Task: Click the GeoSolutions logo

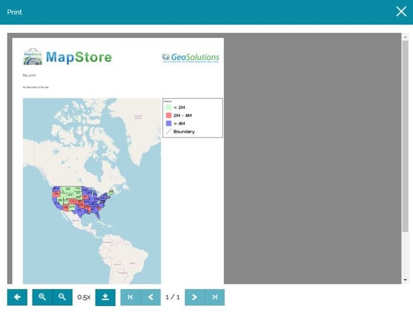Action: point(190,58)
